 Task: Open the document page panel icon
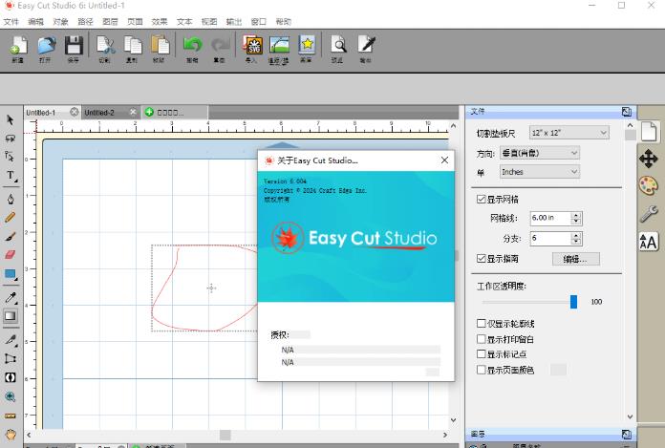(x=649, y=132)
